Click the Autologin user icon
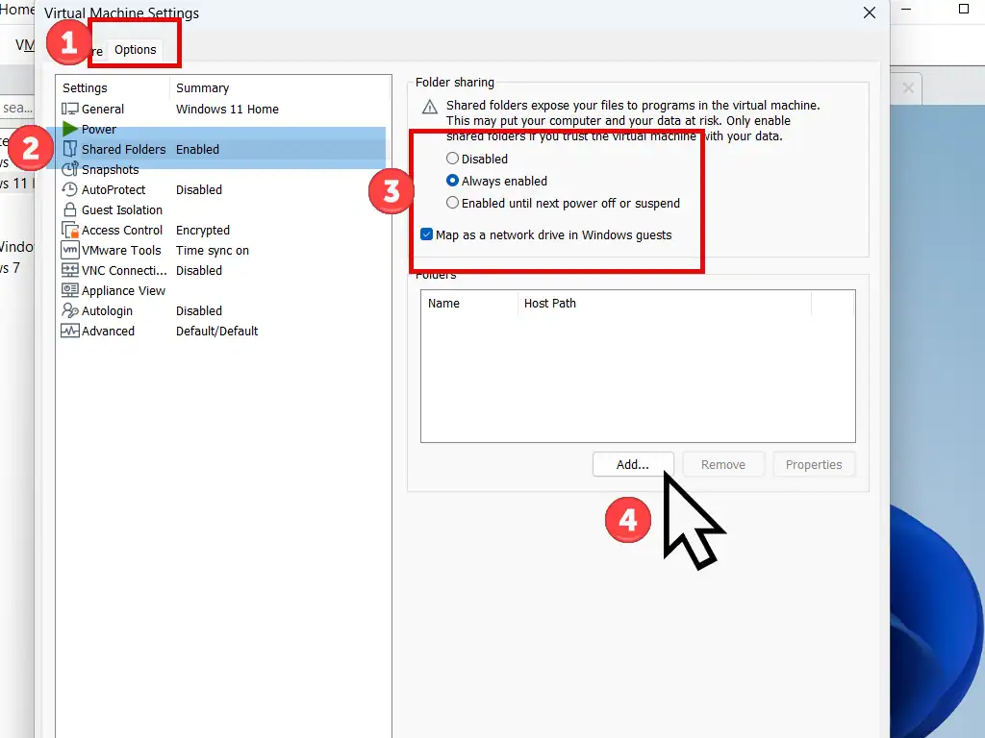 [69, 310]
